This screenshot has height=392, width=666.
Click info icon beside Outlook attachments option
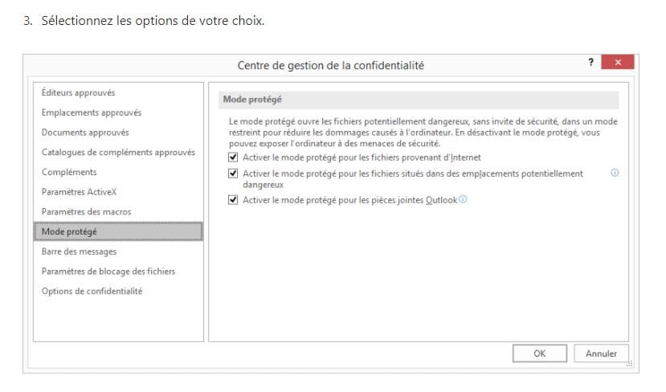[463, 200]
